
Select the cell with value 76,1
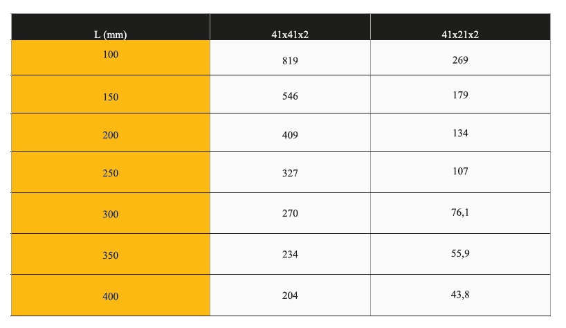(460, 213)
